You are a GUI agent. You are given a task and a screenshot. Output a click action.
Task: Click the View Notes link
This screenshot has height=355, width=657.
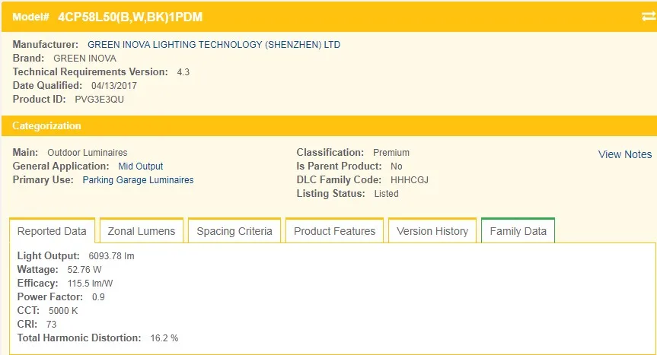click(x=624, y=154)
